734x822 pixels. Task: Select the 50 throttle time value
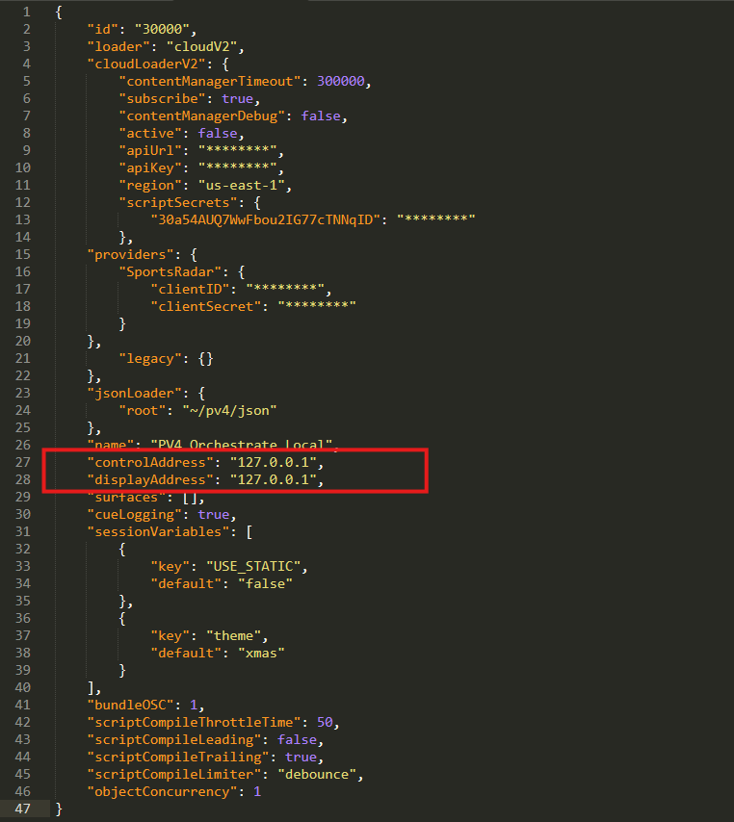tap(325, 723)
